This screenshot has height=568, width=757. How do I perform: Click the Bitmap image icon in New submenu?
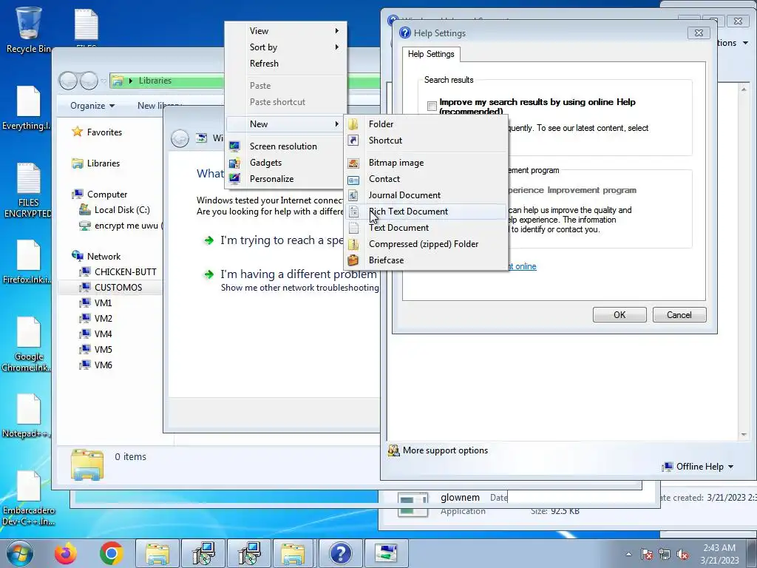tap(353, 163)
